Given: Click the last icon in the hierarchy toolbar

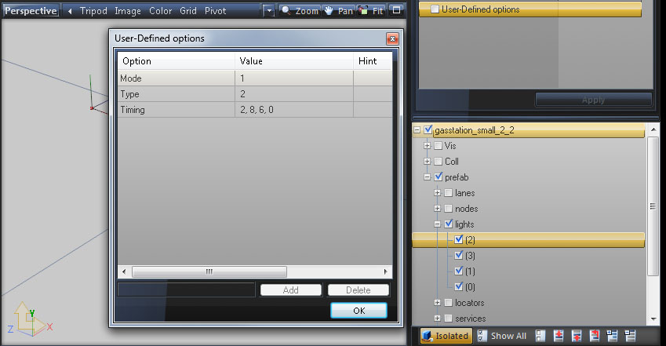Looking at the screenshot, I should coord(630,336).
